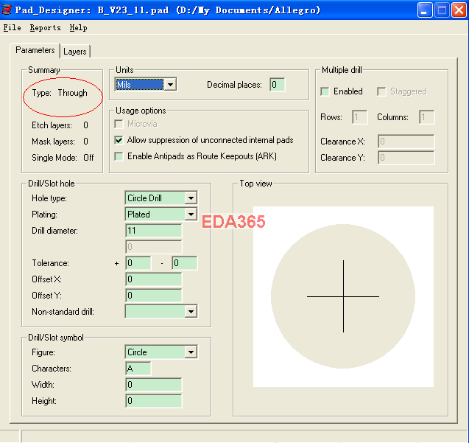Enable Antipads as Route Keepouts (ARK) checkbox
The height and width of the screenshot is (443, 469).
tap(119, 156)
